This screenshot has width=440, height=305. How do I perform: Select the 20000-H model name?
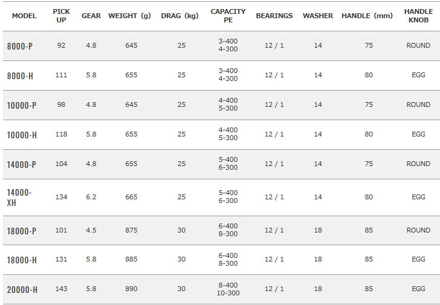click(x=22, y=289)
